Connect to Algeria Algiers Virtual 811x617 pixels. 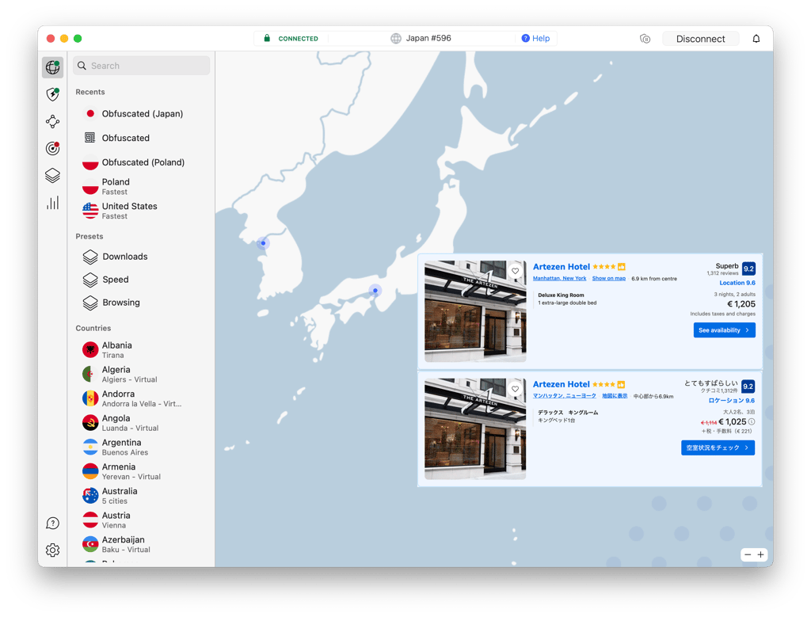pyautogui.click(x=141, y=375)
